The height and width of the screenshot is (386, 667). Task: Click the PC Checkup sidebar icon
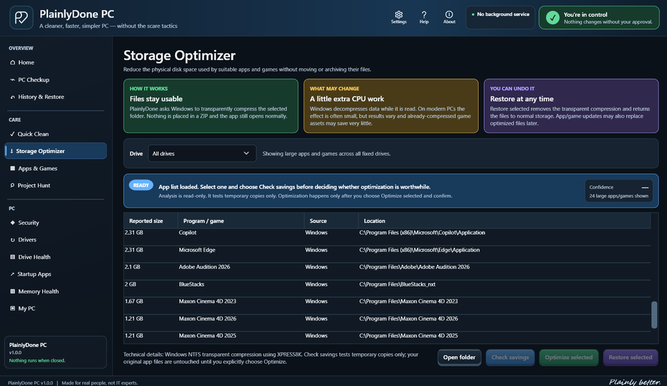(13, 80)
